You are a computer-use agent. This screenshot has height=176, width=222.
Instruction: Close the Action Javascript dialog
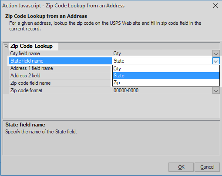(215, 6)
